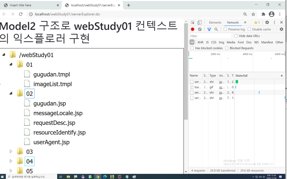
Task: Open the network filter funnel icon
Action: coord(209,29)
